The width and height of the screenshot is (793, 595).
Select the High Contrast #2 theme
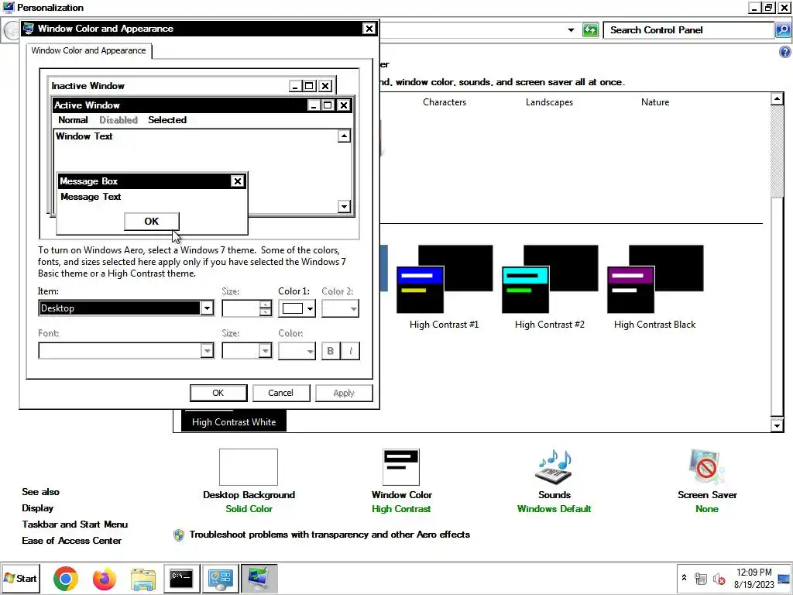point(550,287)
